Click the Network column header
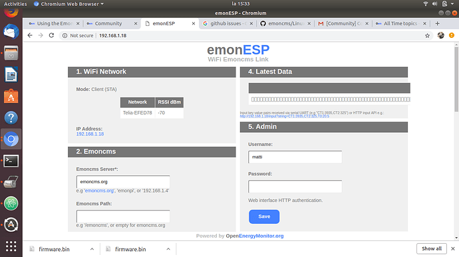The image size is (459, 257). coord(137,102)
